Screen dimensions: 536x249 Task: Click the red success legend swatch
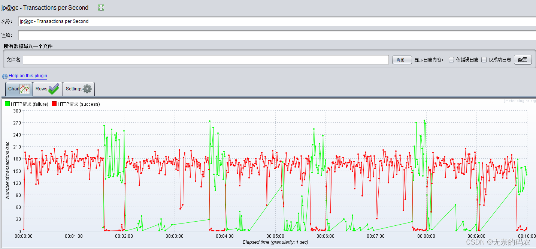[54, 104]
